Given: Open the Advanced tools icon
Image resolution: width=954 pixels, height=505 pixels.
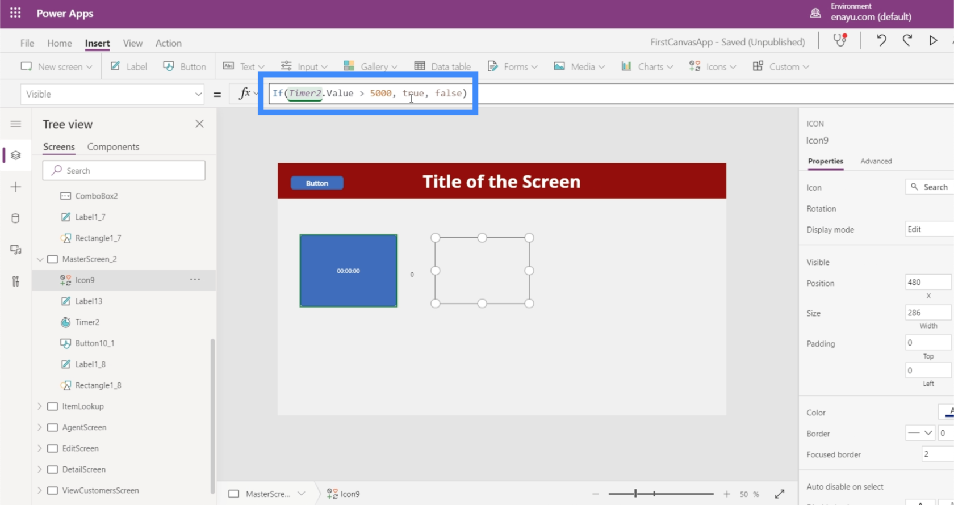Looking at the screenshot, I should tap(16, 281).
